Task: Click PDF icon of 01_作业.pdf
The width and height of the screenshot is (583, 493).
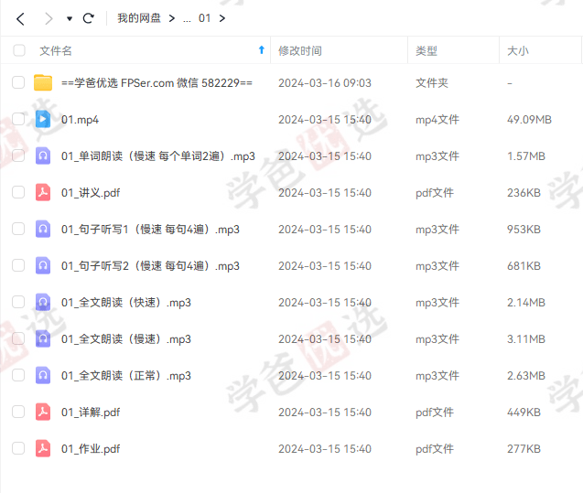Action: (43, 448)
